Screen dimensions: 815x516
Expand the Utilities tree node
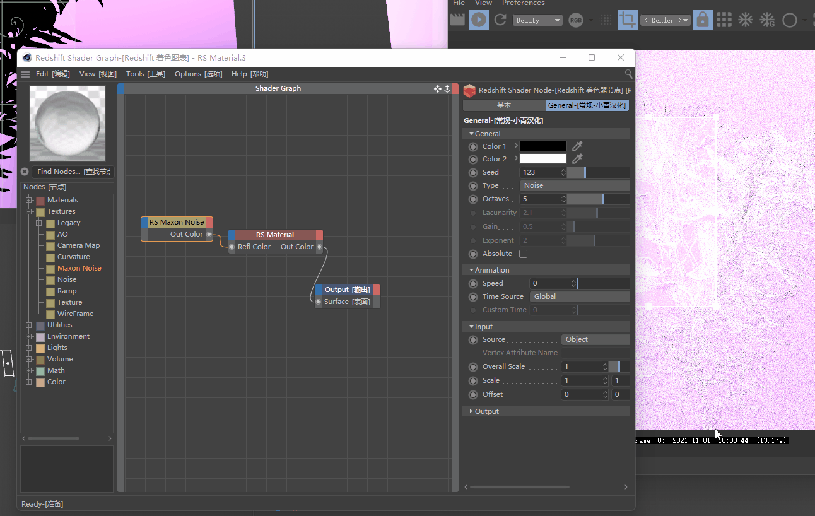click(x=29, y=325)
